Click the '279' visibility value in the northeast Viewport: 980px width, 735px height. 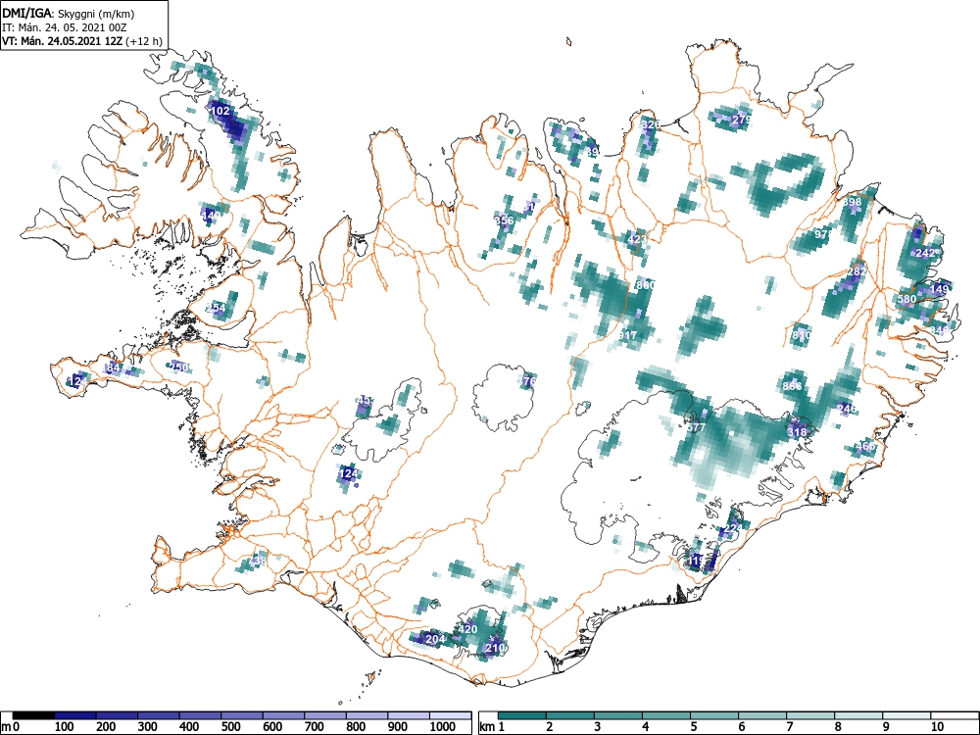(741, 120)
